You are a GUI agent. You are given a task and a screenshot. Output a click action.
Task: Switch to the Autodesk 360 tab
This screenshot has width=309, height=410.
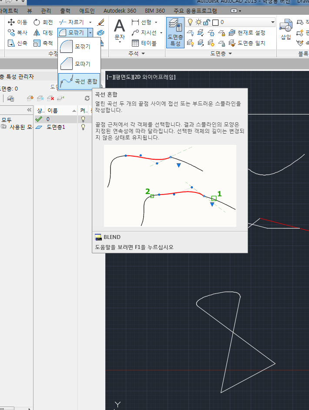click(120, 11)
